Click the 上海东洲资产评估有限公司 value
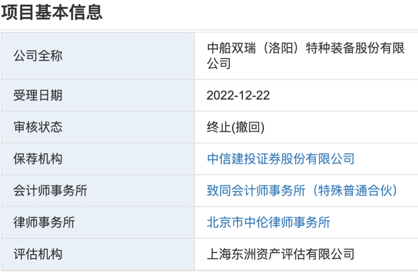Image resolution: width=418 pixels, height=272 pixels. 281,254
